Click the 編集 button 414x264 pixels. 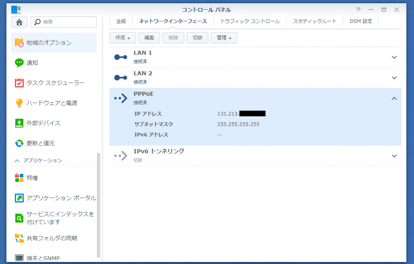click(x=149, y=38)
